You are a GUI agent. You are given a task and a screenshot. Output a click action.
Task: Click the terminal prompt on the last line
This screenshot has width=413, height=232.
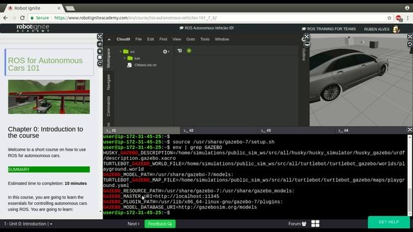point(136,213)
